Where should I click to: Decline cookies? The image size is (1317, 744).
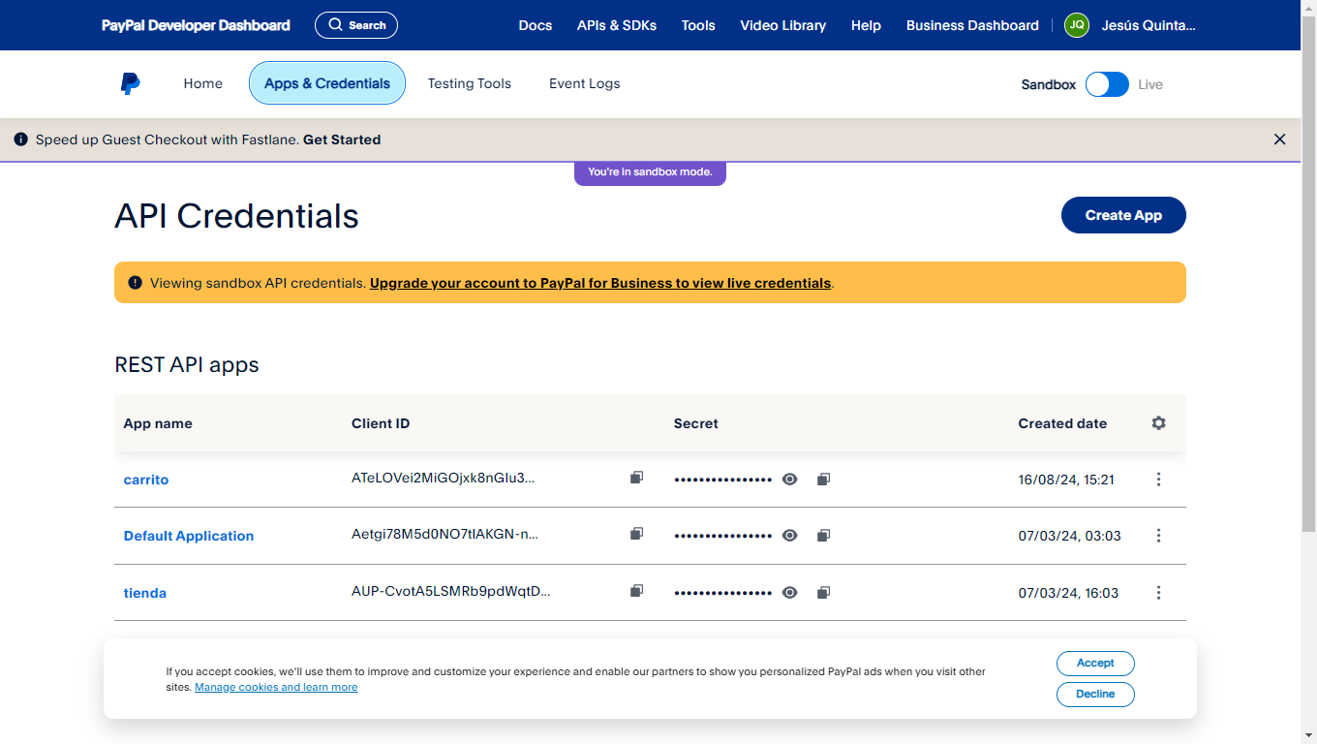(x=1095, y=694)
